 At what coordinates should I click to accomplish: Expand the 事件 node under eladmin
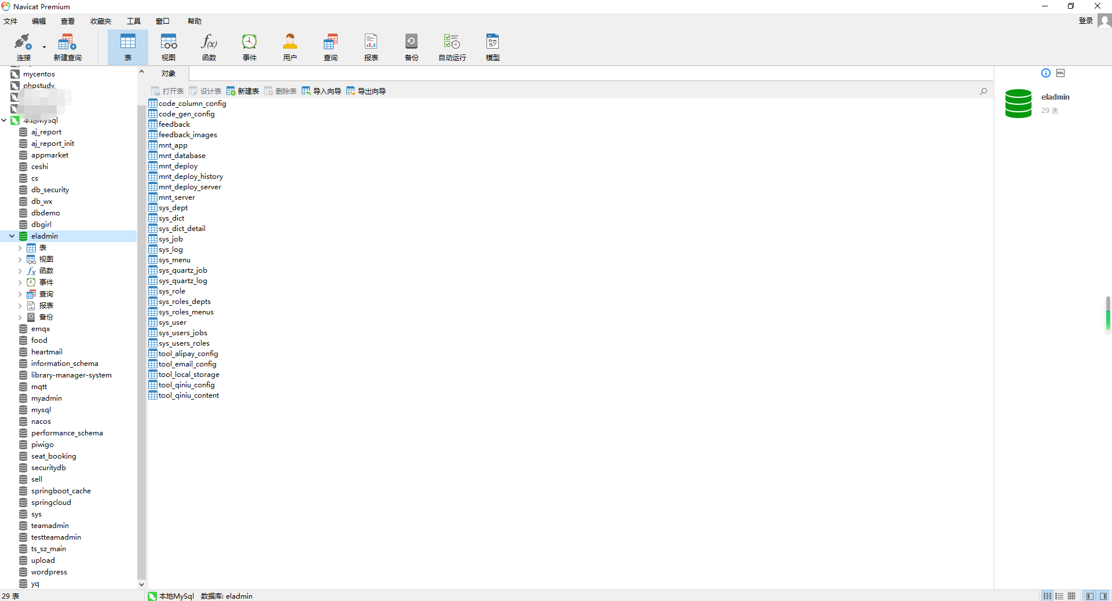click(20, 283)
